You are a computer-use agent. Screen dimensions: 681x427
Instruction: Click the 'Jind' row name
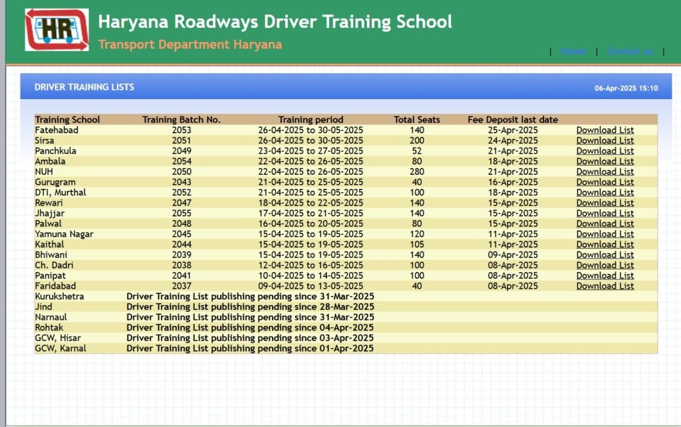point(43,307)
